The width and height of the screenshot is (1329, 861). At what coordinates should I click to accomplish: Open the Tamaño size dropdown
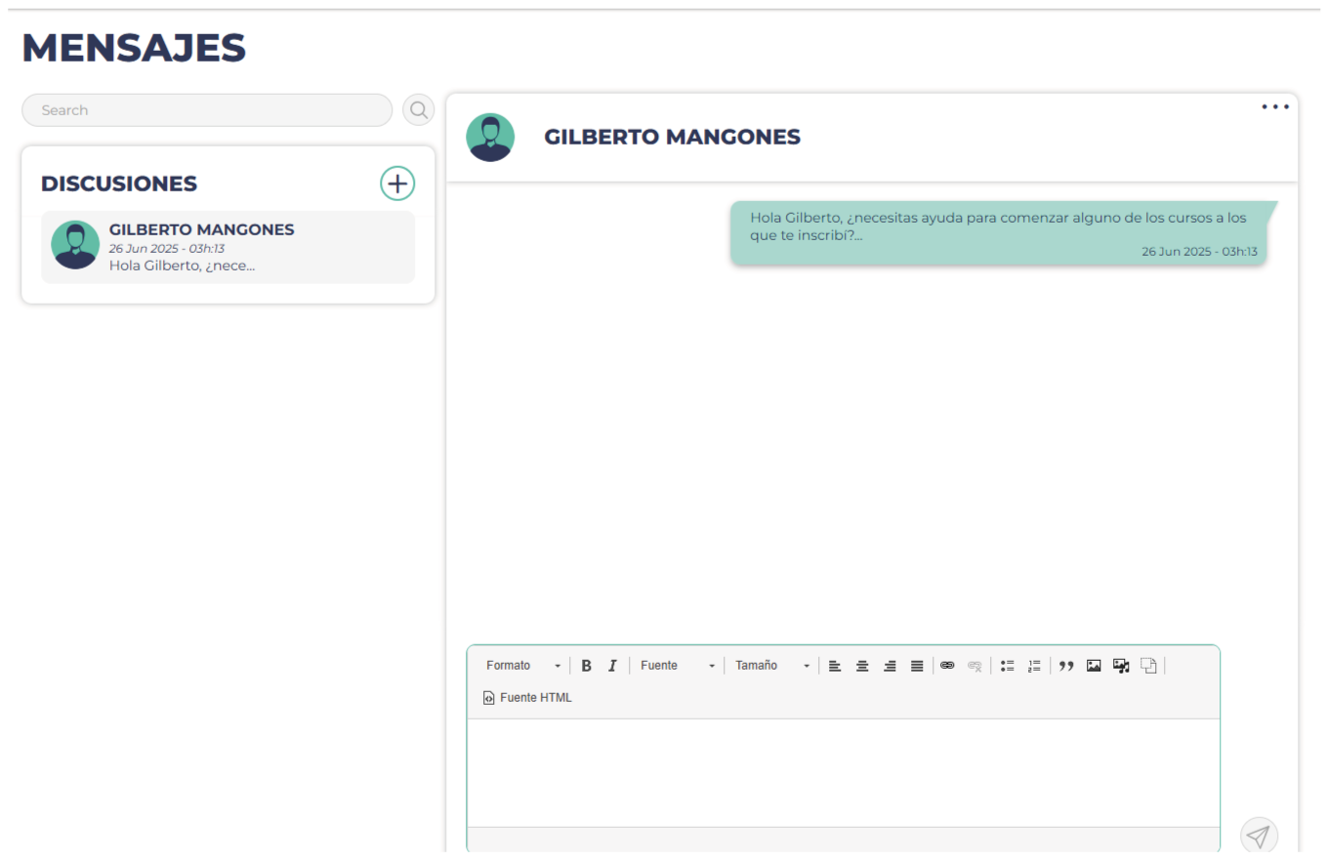click(x=772, y=666)
